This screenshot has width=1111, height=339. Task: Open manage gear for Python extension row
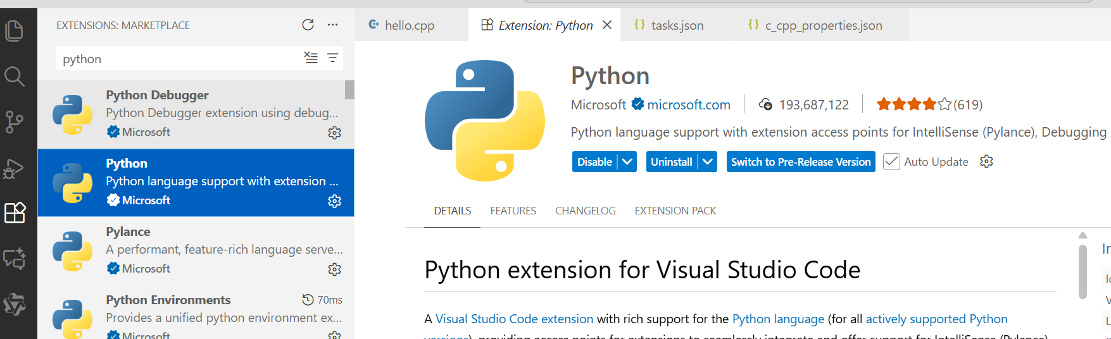pyautogui.click(x=334, y=201)
